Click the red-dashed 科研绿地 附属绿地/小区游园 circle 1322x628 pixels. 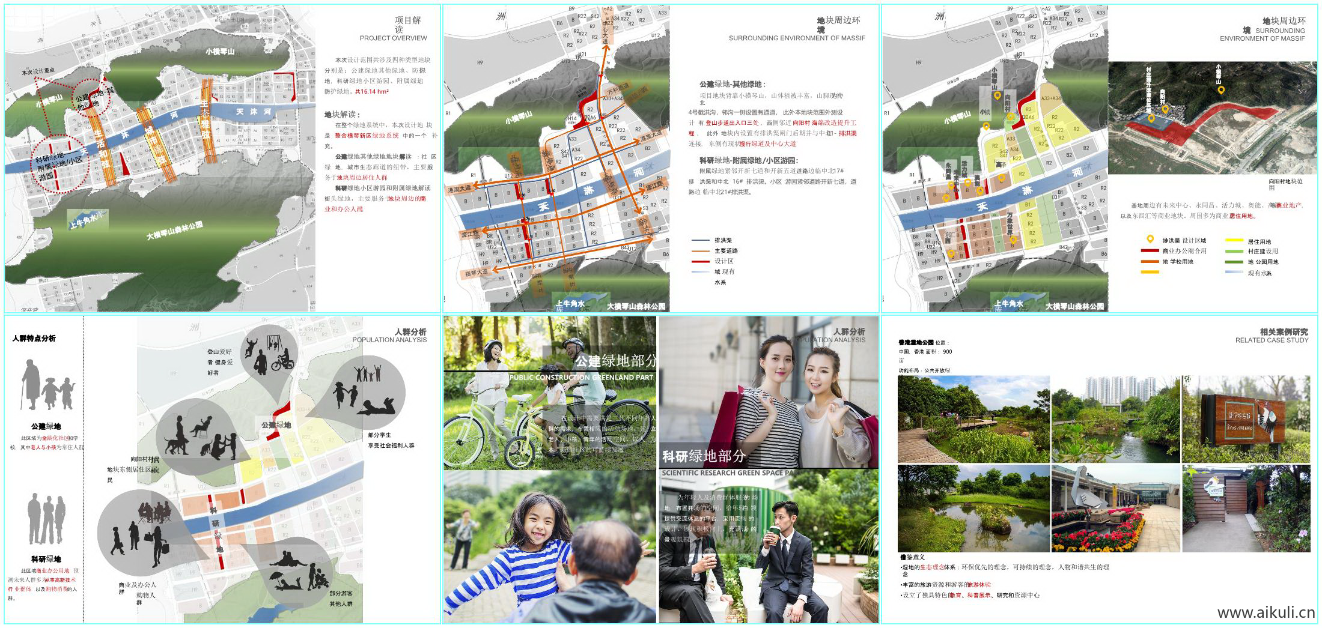[59, 163]
